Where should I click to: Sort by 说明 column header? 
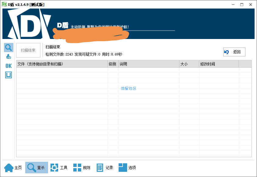coord(149,64)
